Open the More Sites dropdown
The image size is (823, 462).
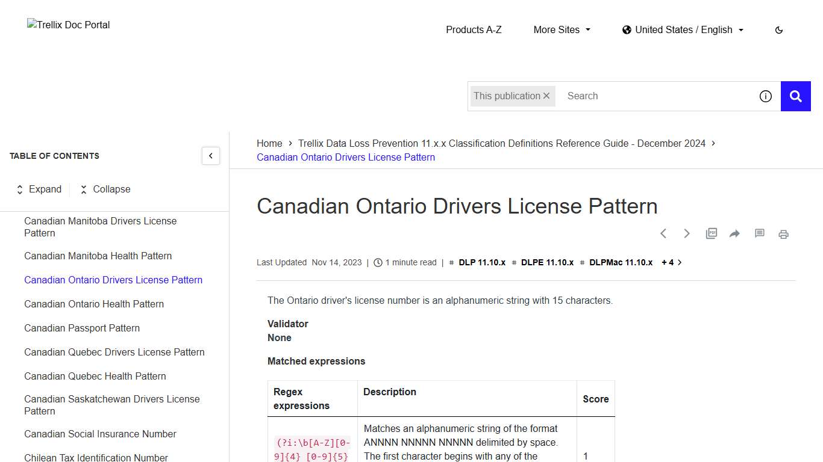(561, 29)
